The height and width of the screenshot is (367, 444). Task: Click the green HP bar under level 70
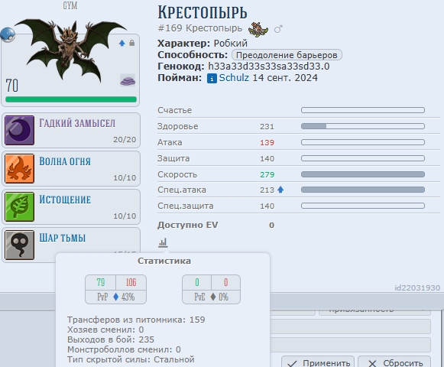point(71,99)
